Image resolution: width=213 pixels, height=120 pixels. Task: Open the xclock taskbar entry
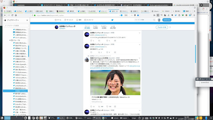[115, 118]
